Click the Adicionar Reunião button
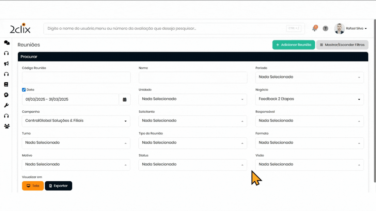376x211 pixels. point(293,45)
